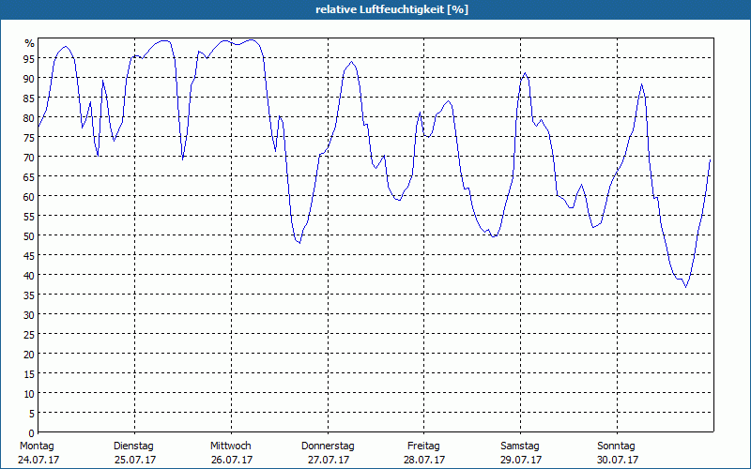Click the Dienstag 25.07.17 date label
Viewport: 751px width, 469px height.
134,453
